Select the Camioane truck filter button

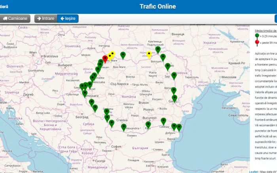(x=15, y=19)
